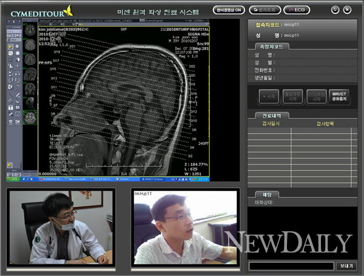Click the Internet Explorer http taskbar item
The width and height of the screenshot is (364, 276).
(x=76, y=179)
